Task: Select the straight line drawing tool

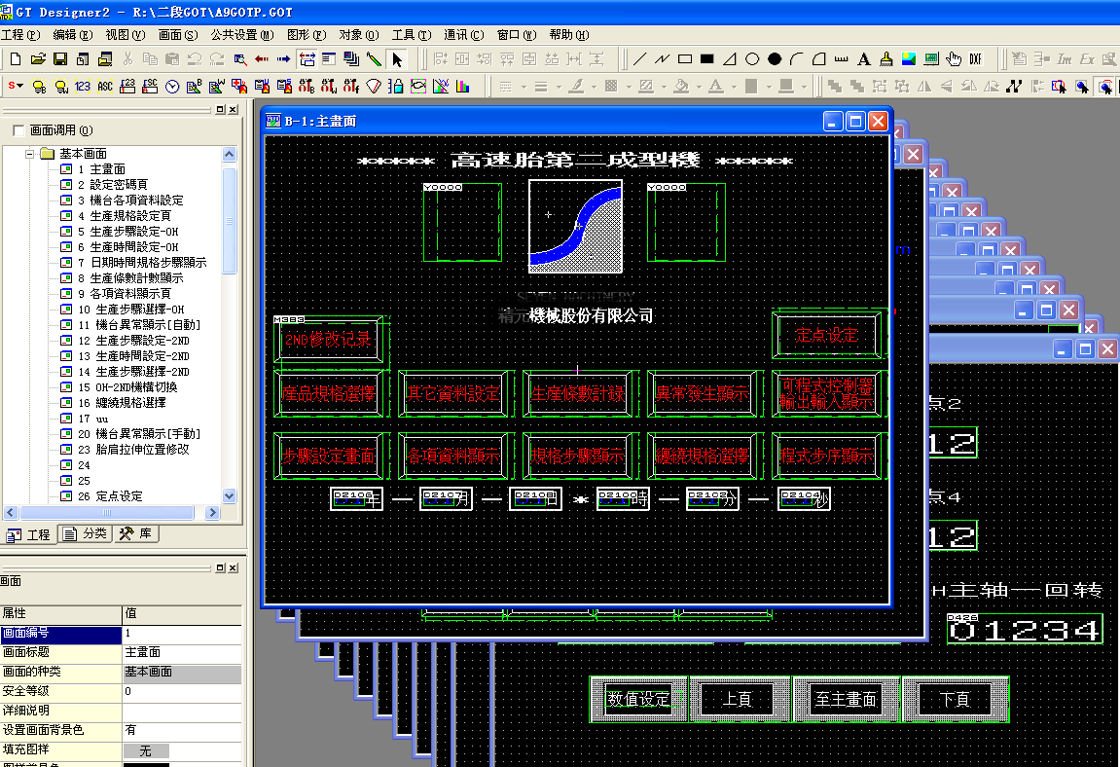Action: pyautogui.click(x=639, y=59)
